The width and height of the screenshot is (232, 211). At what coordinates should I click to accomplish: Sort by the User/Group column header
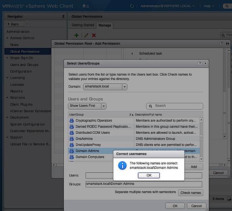point(101,114)
